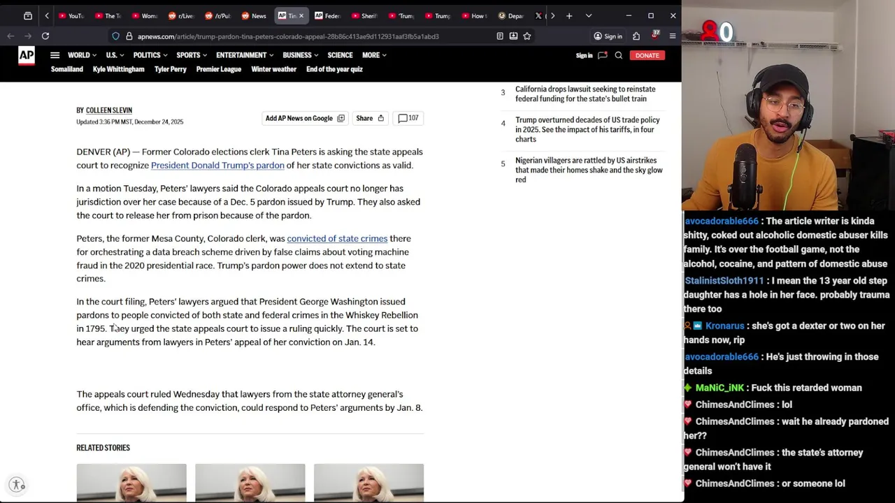The width and height of the screenshot is (895, 503).
Task: Switch to the News Reddit tab
Action: click(x=254, y=15)
